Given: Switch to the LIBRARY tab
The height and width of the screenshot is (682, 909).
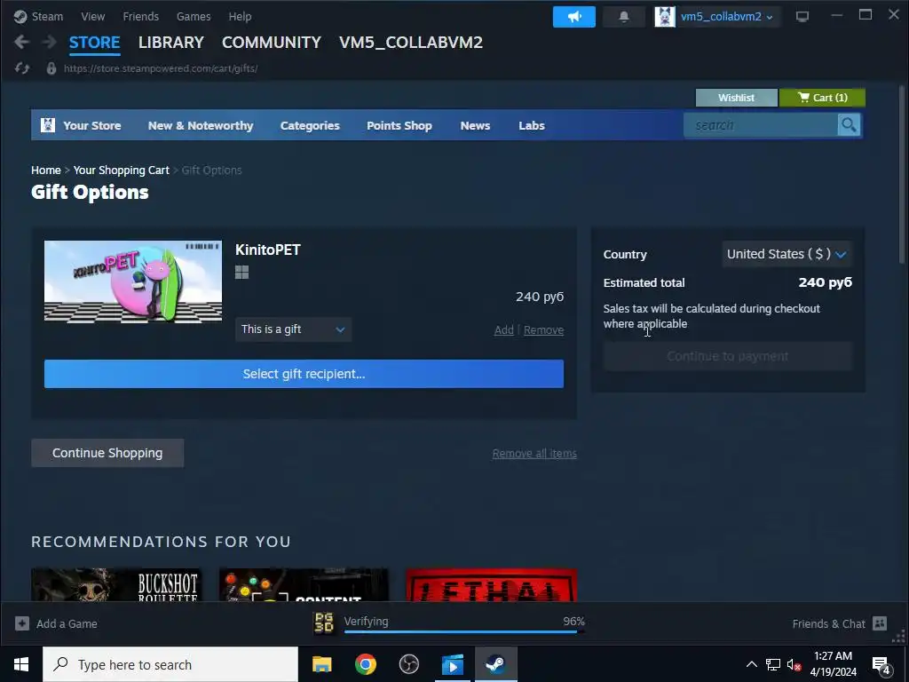Looking at the screenshot, I should tap(171, 43).
